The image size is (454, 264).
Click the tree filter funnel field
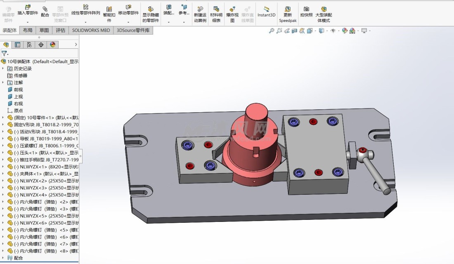click(39, 53)
